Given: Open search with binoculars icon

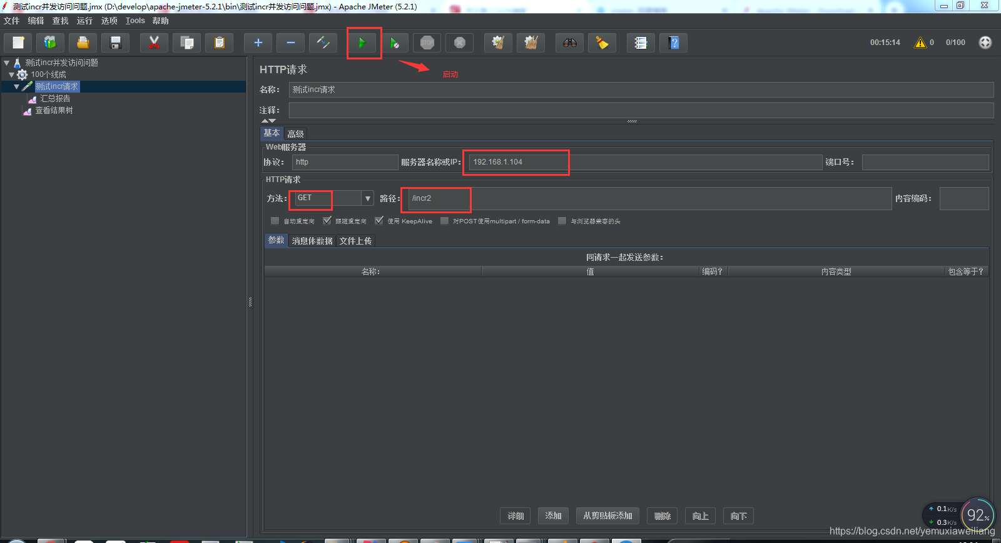Looking at the screenshot, I should [569, 43].
